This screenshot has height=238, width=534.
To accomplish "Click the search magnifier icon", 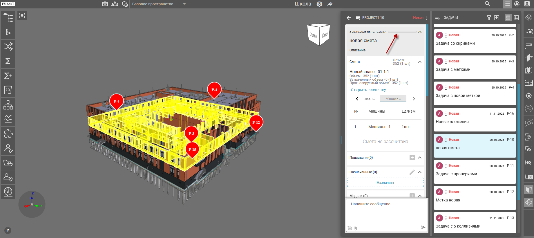I will (x=487, y=4).
